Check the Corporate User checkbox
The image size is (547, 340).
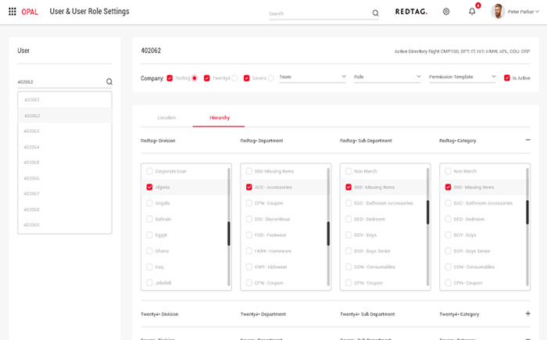click(x=149, y=170)
